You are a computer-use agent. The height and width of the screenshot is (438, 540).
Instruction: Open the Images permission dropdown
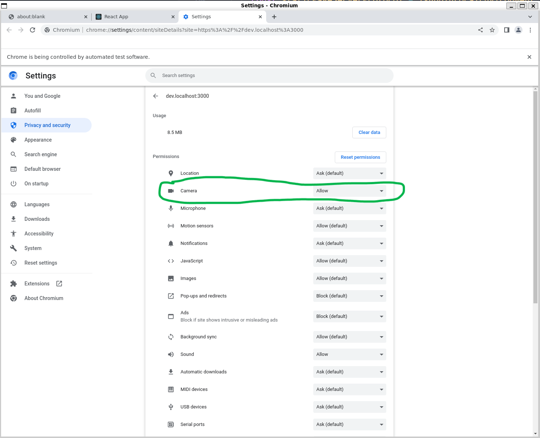click(x=349, y=278)
